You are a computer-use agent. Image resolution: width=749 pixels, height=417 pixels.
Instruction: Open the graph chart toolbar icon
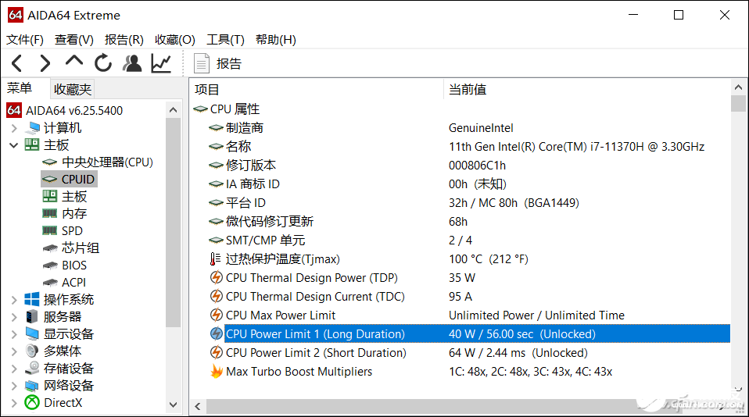click(161, 63)
